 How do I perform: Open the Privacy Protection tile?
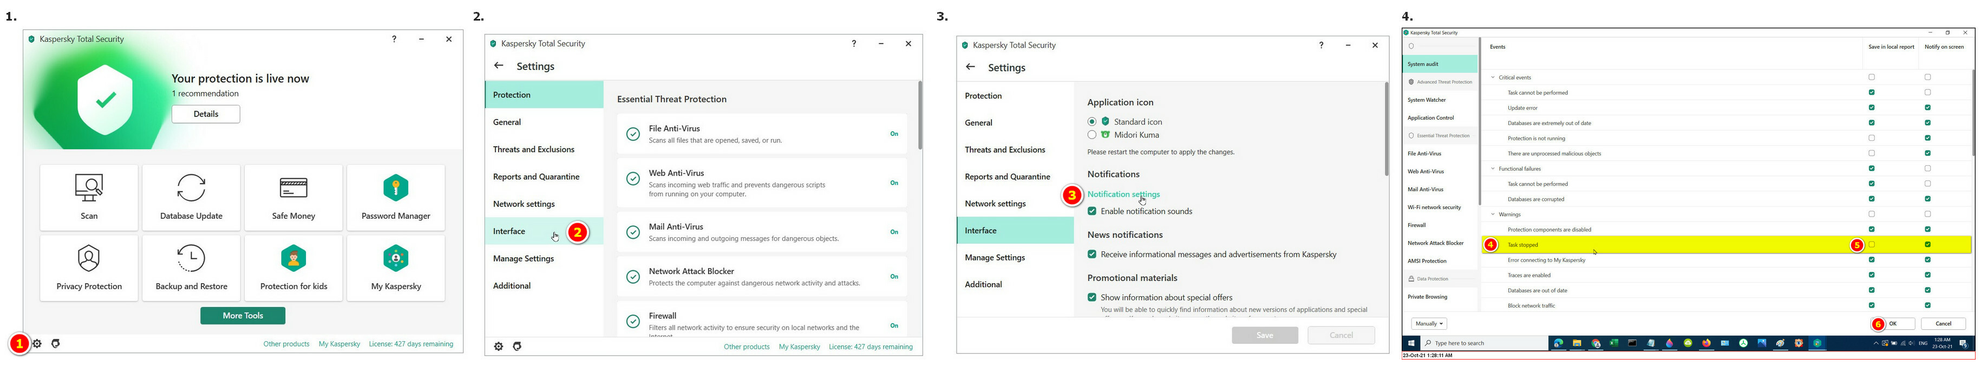coord(89,268)
